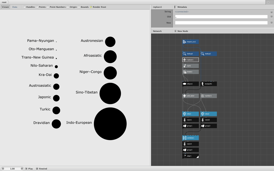274x171 pixels.
Task: Select the slice2 node
Action: tap(209, 114)
